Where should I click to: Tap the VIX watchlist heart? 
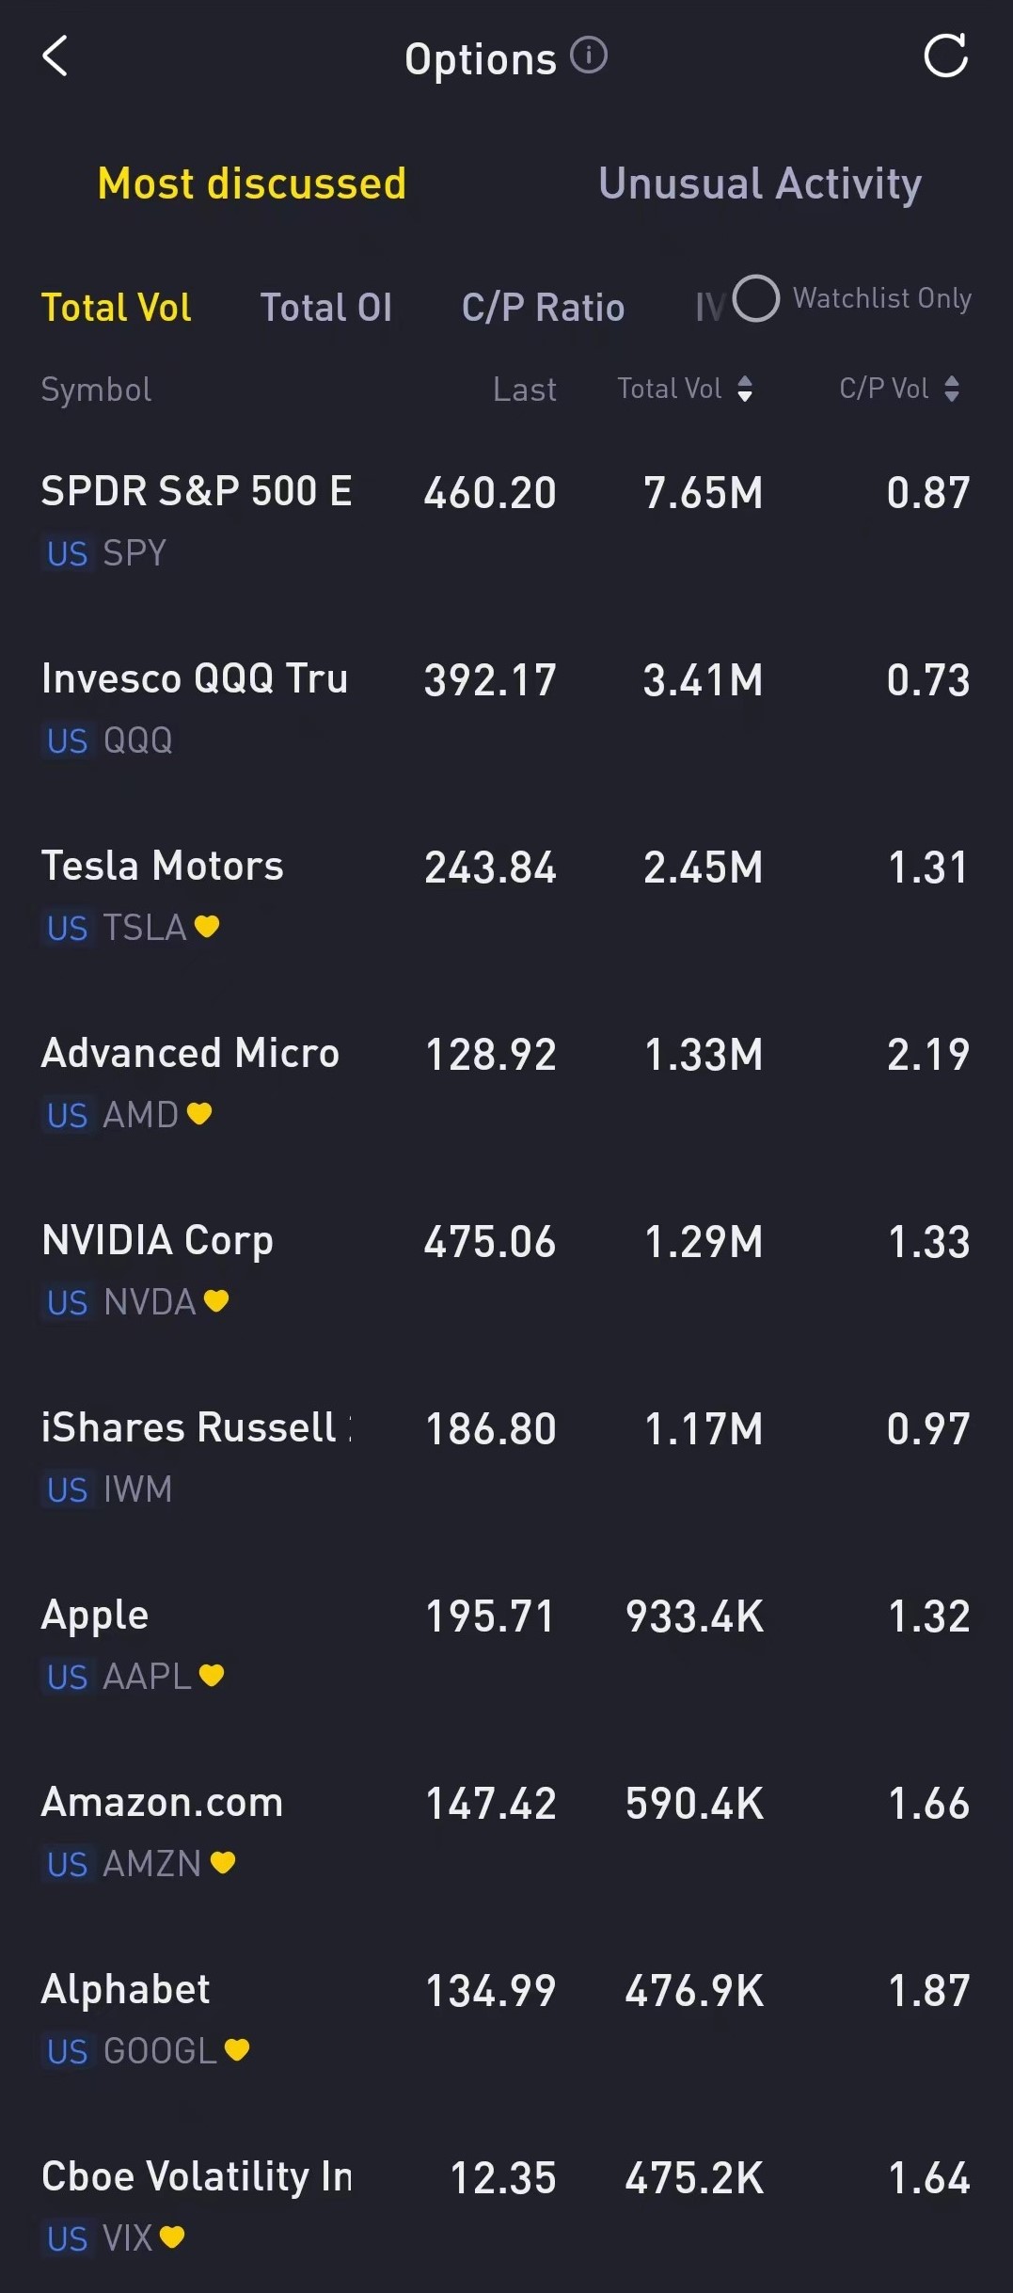(172, 2237)
